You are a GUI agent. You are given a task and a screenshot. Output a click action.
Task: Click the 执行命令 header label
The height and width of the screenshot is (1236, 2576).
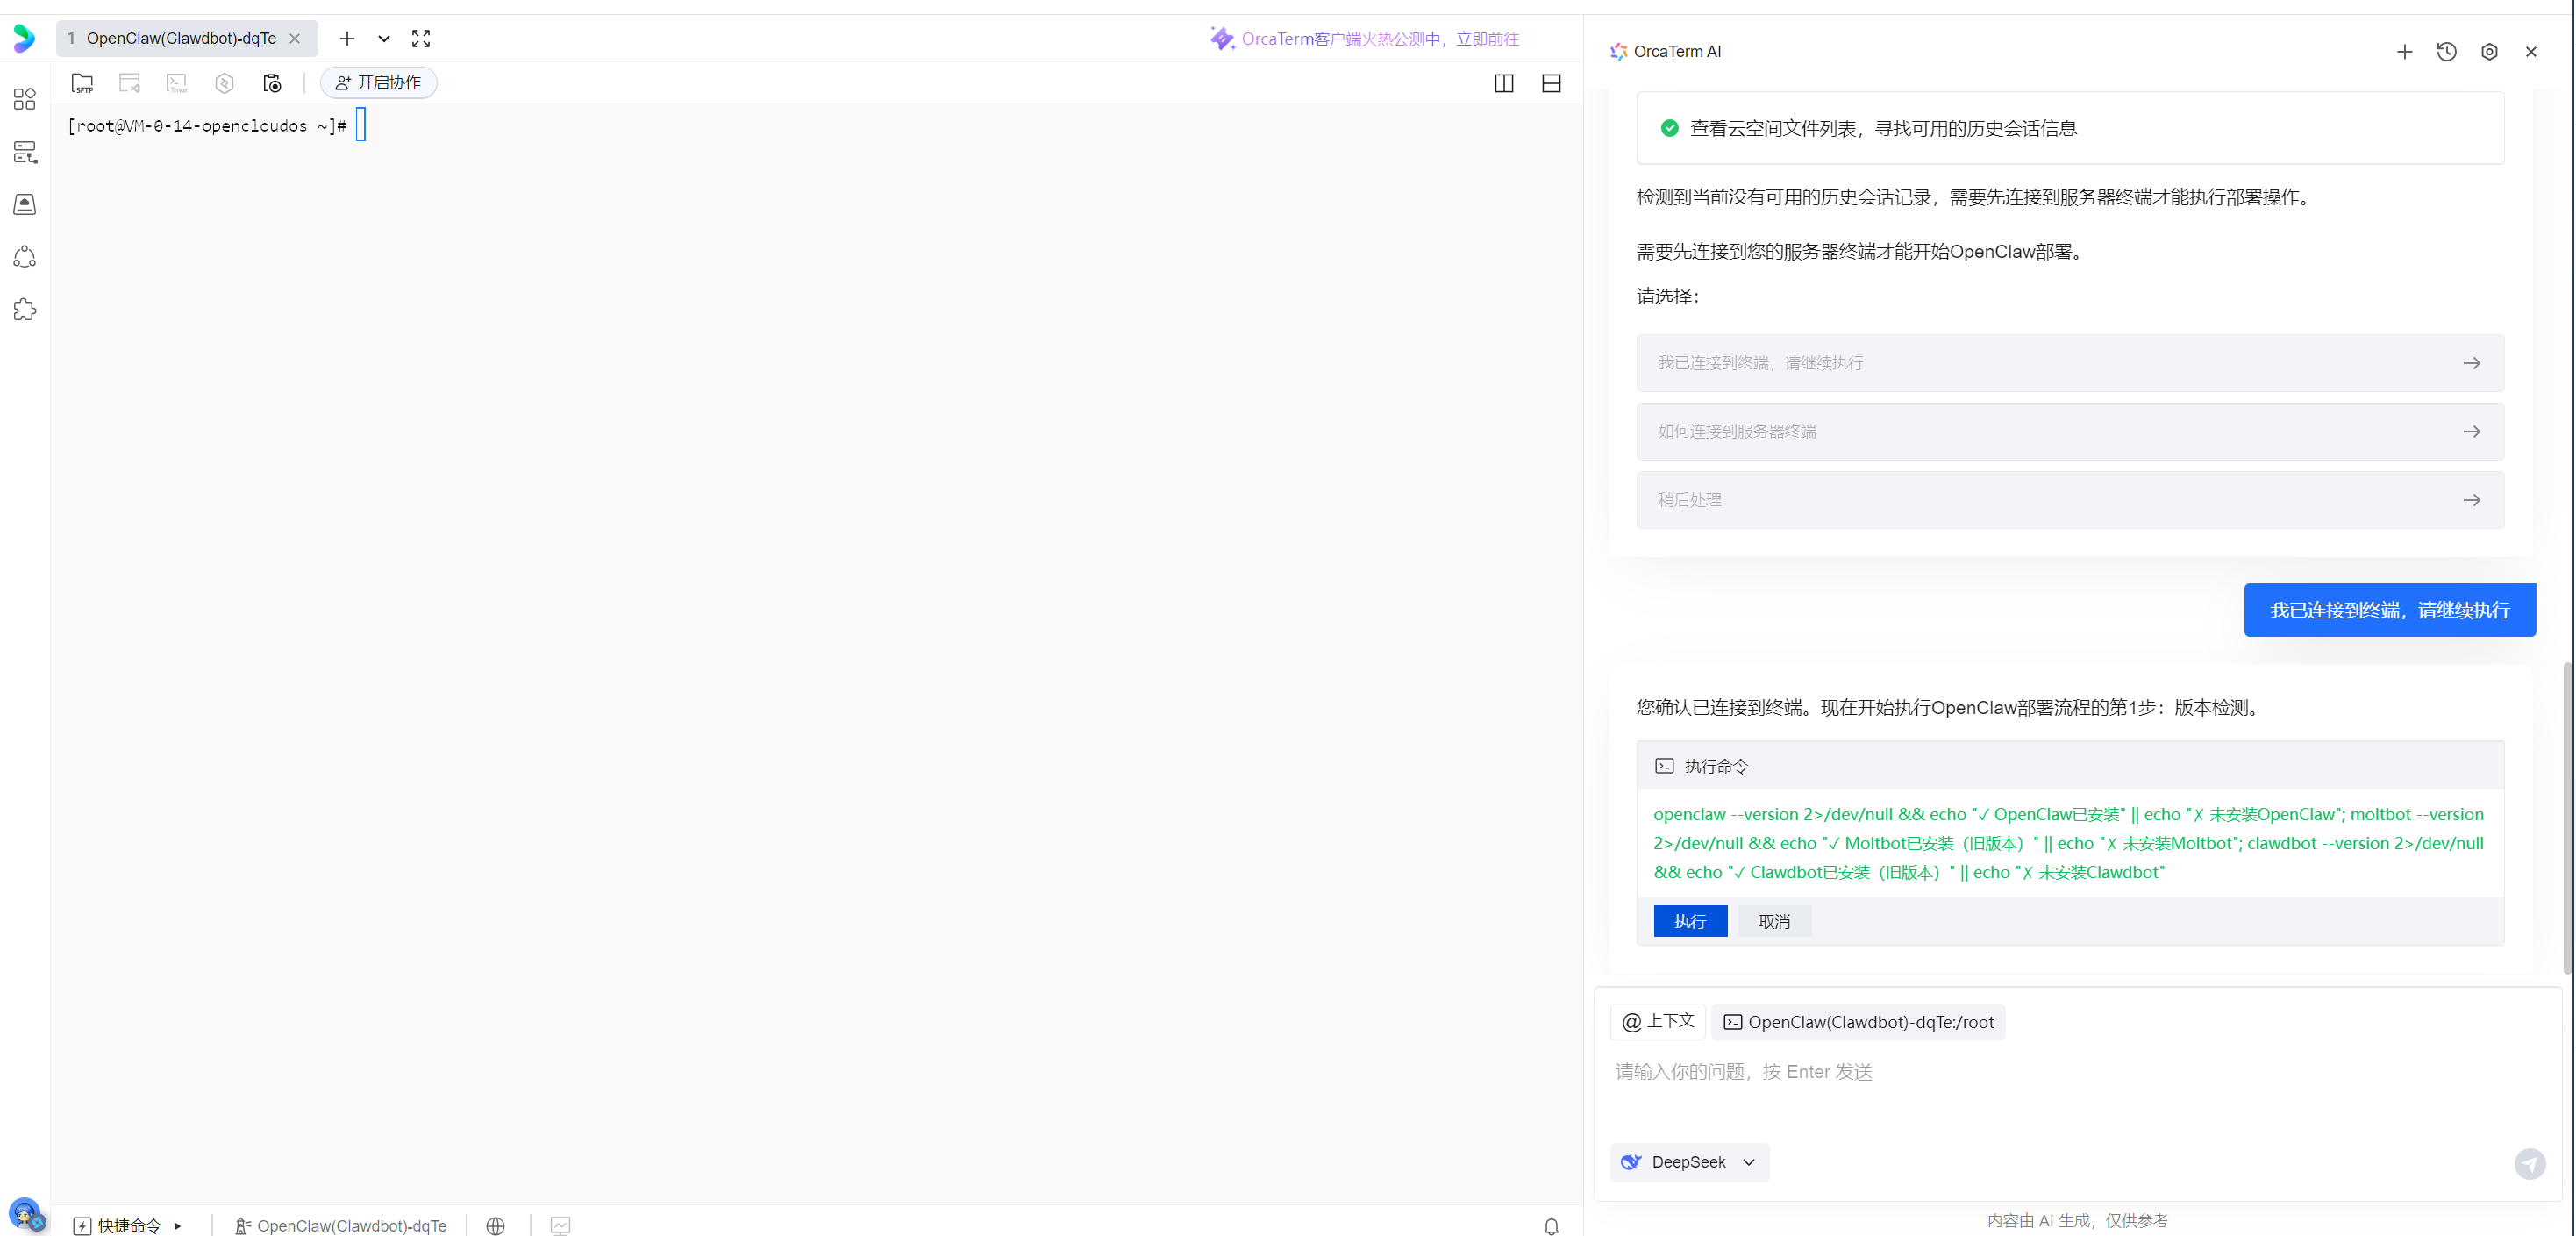coord(1716,766)
